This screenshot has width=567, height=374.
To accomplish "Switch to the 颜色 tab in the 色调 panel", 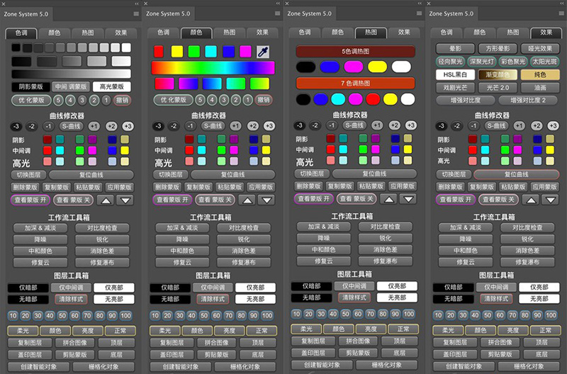I will click(55, 33).
